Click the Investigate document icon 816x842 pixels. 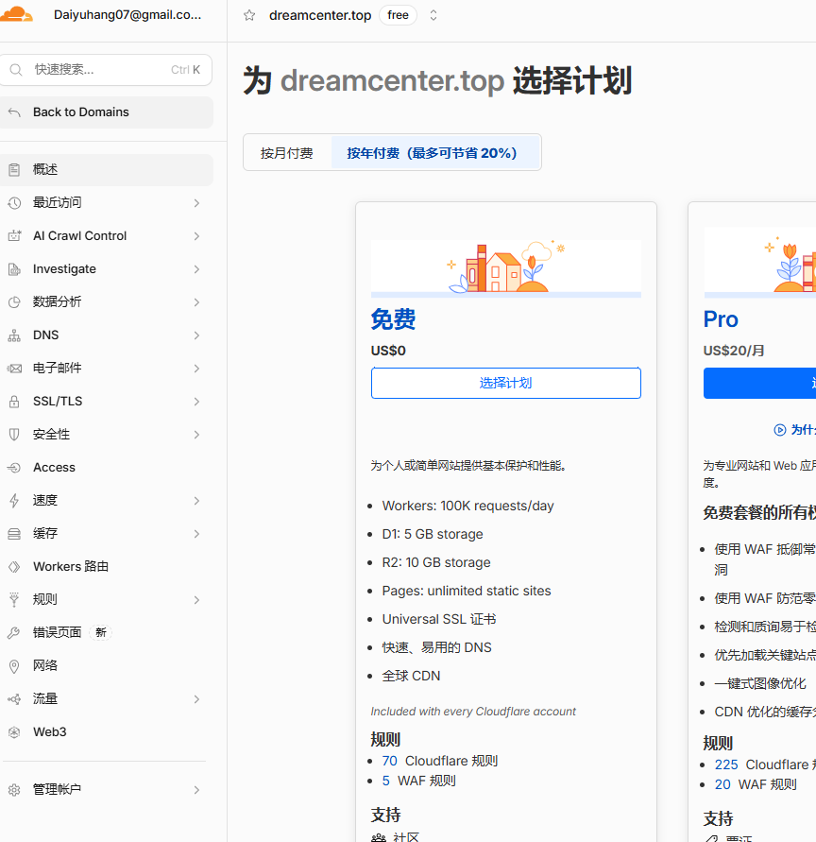pyautogui.click(x=14, y=269)
